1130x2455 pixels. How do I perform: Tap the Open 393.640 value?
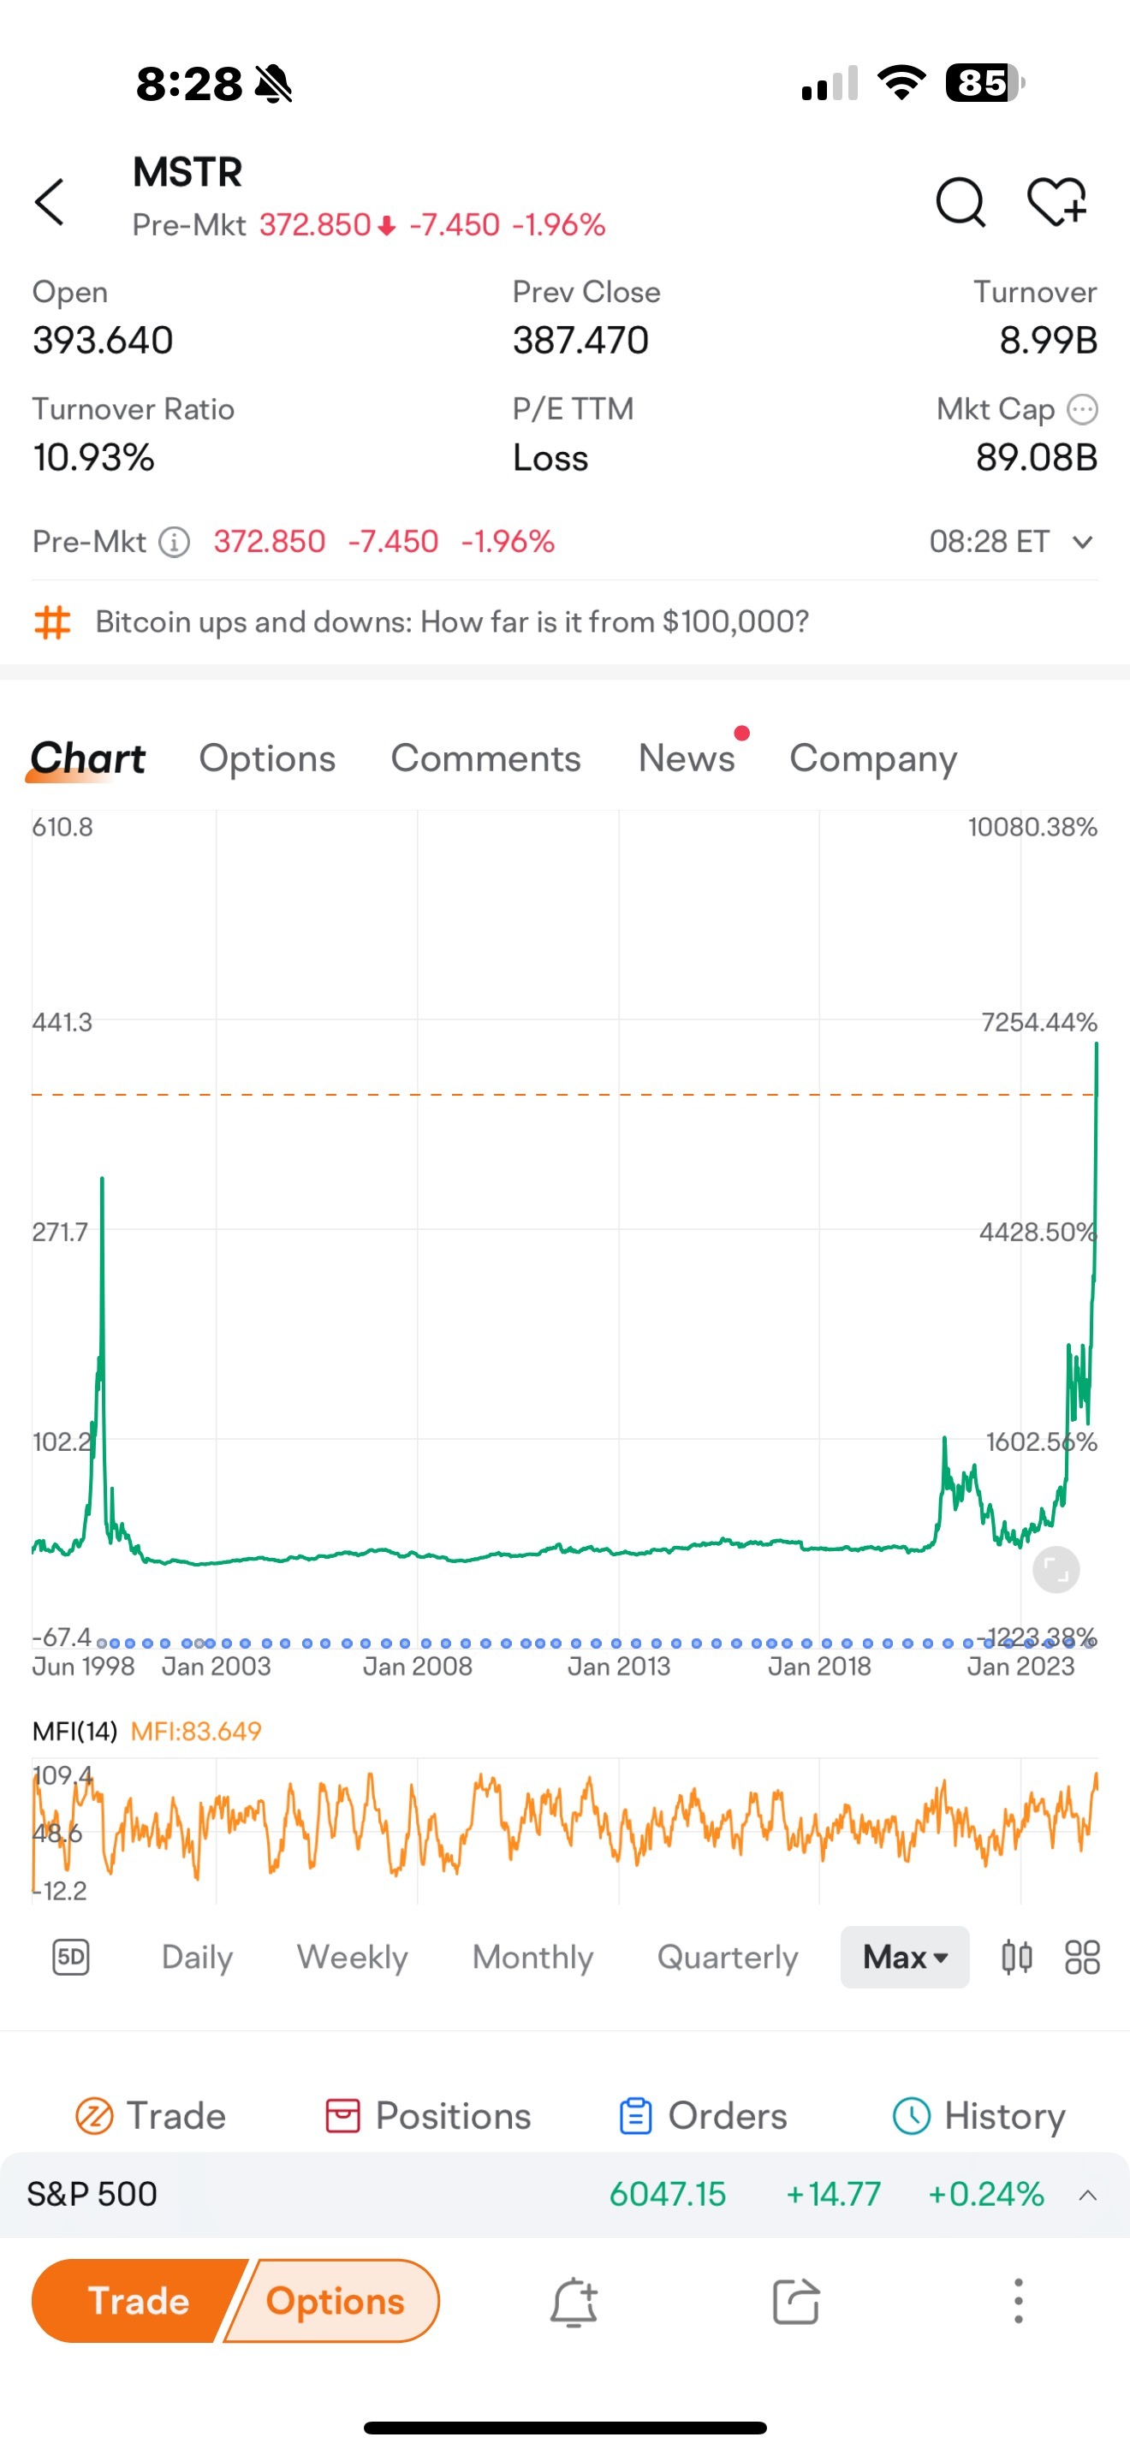coord(103,342)
